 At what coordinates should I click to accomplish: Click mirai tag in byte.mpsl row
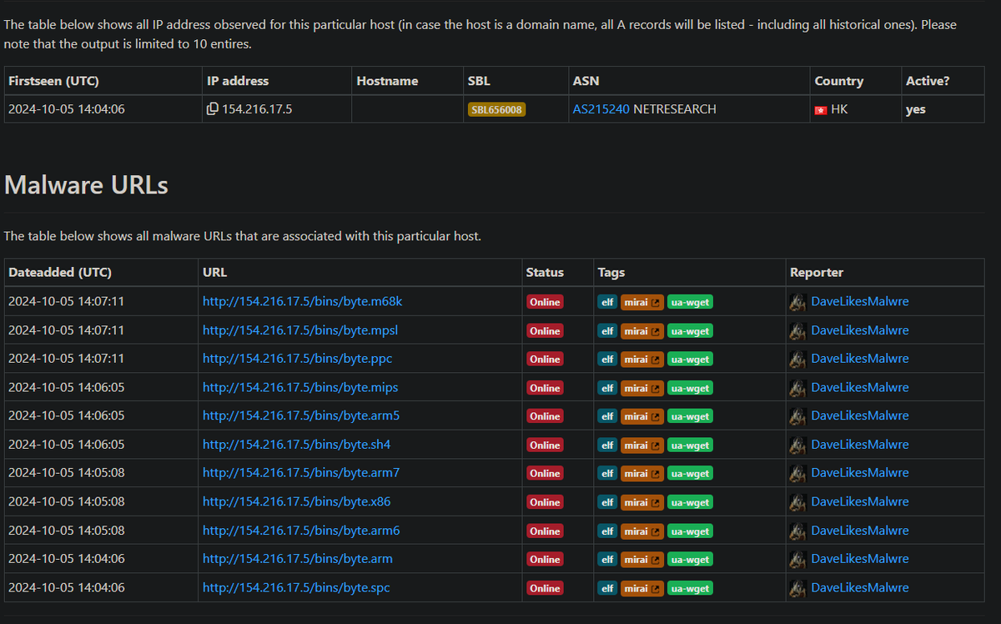(x=641, y=331)
